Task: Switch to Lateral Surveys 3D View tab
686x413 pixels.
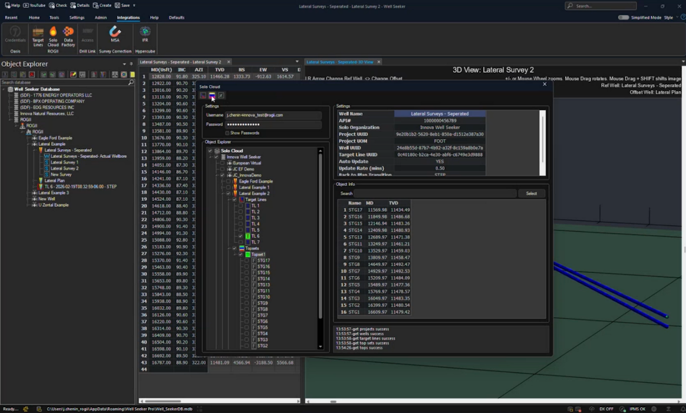Action: 339,62
